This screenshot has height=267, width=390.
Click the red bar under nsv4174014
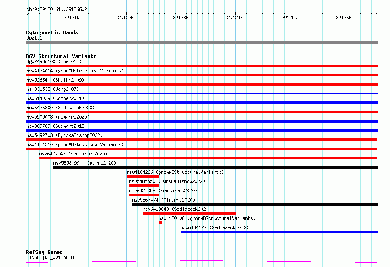[202, 75]
